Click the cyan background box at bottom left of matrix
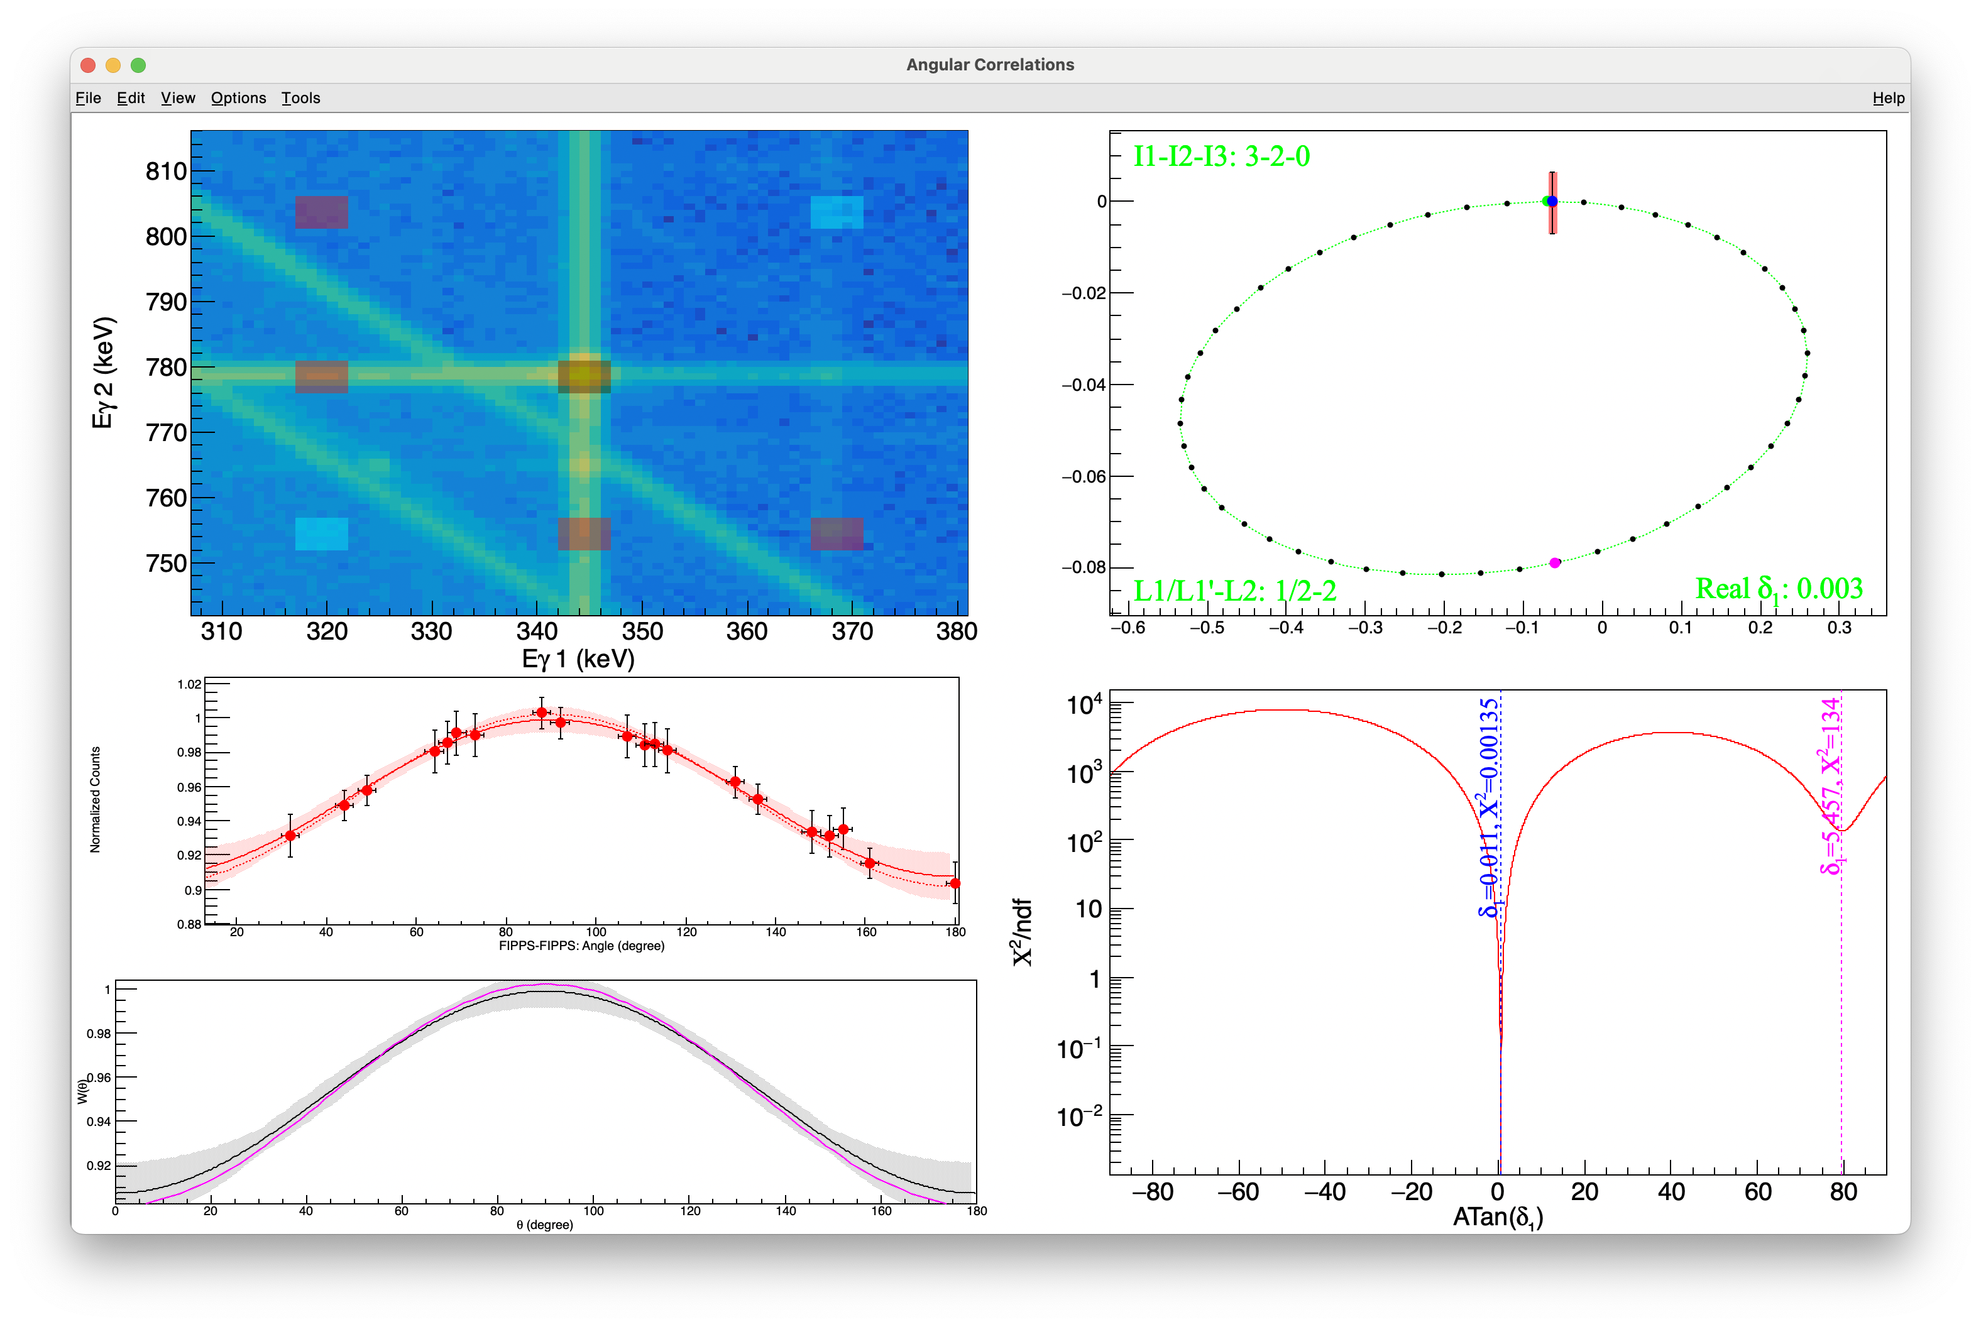1981x1327 pixels. [322, 534]
